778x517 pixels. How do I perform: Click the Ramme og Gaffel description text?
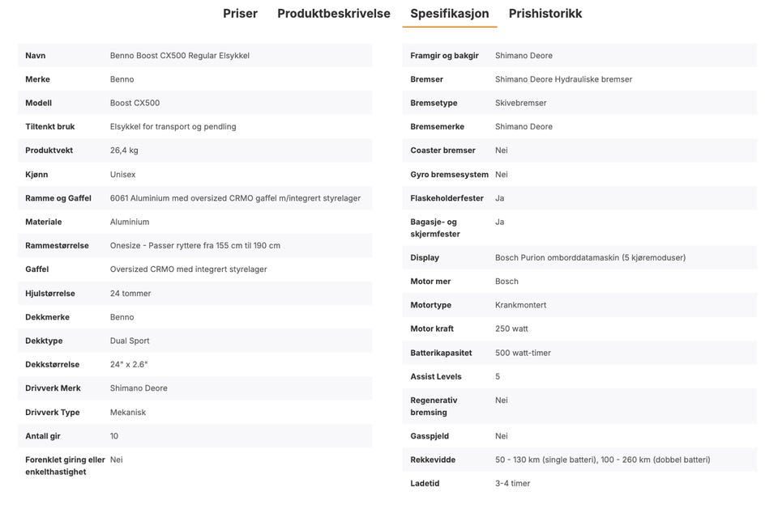235,198
